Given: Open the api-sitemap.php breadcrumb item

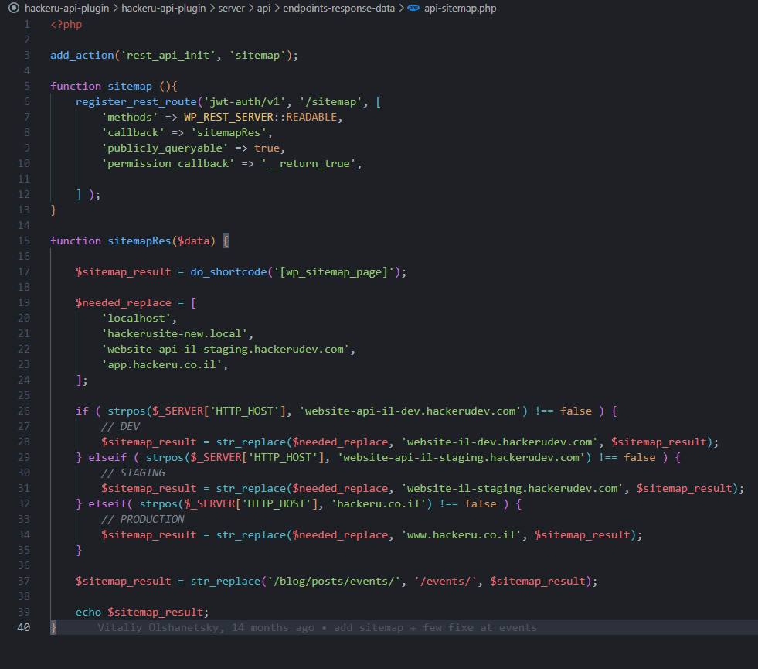Looking at the screenshot, I should tap(461, 9).
